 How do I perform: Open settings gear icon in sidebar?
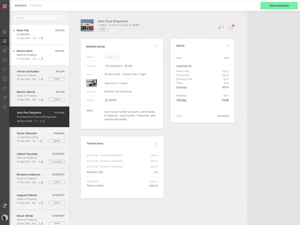tap(5, 107)
